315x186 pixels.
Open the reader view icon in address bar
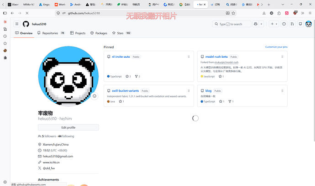click(x=228, y=13)
